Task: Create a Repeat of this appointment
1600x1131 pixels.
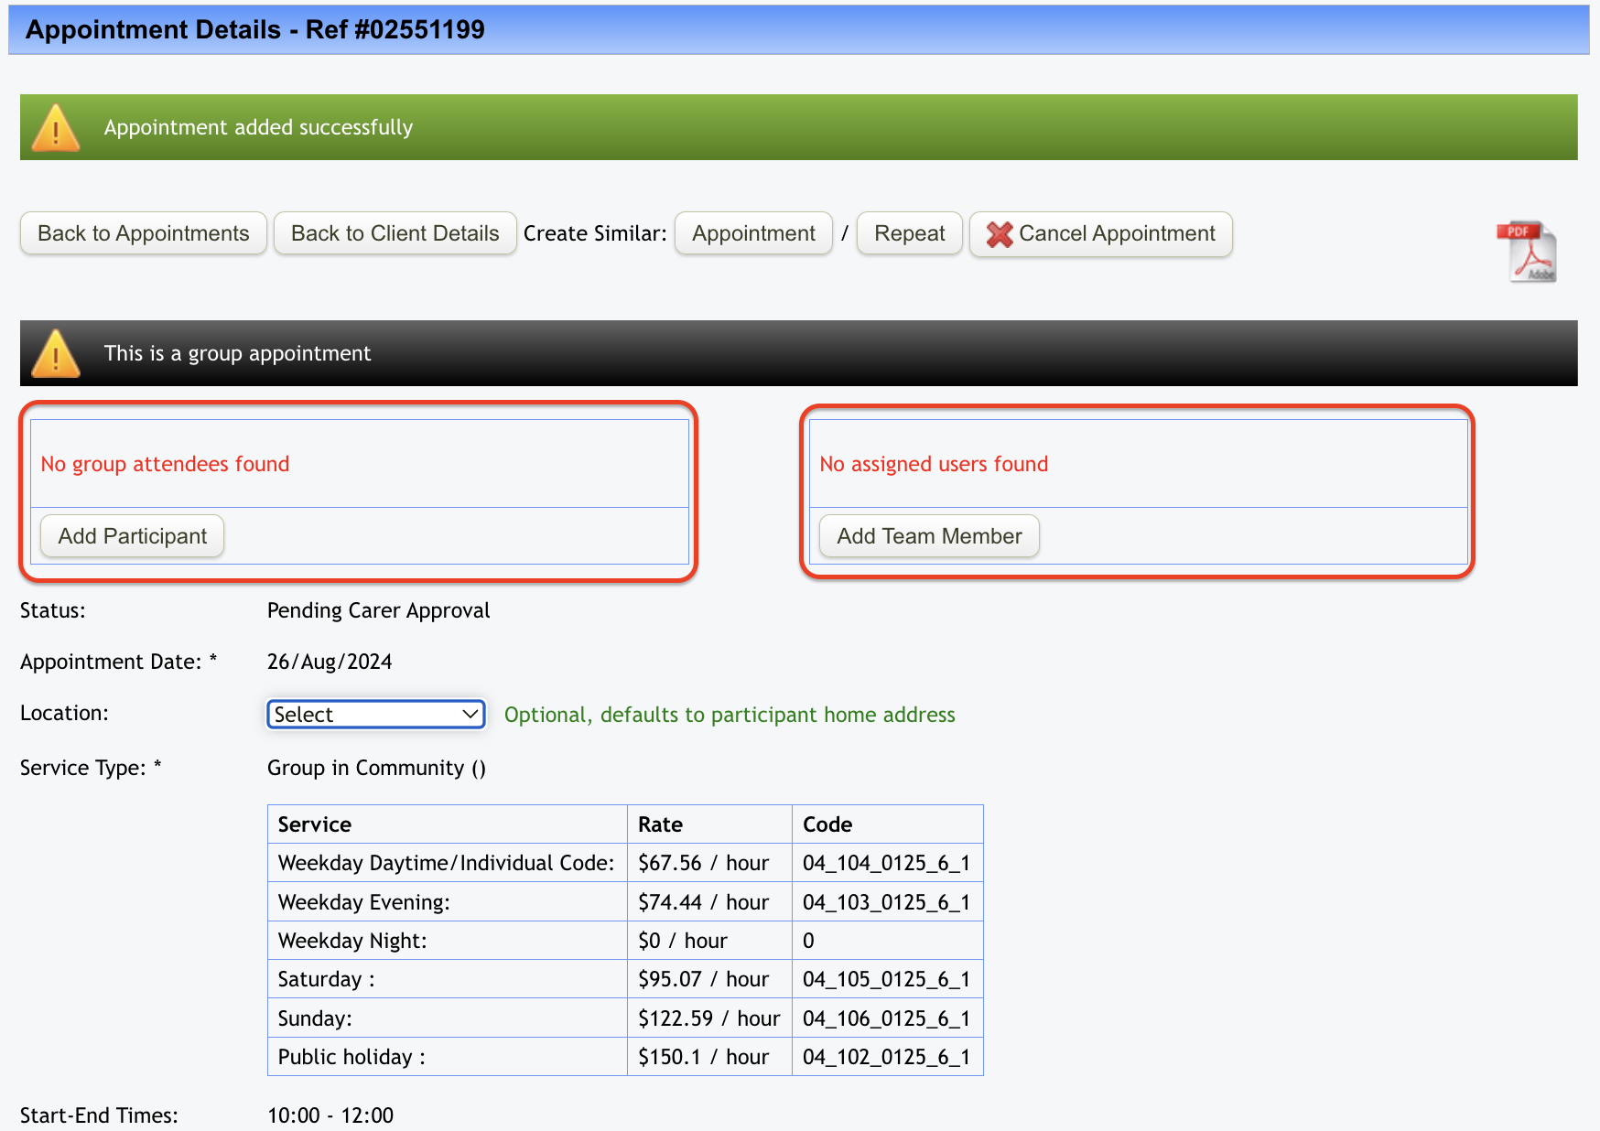Action: coord(909,233)
